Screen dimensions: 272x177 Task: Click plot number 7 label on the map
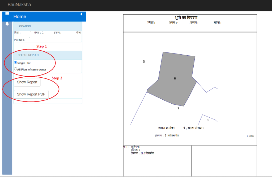click(178, 108)
